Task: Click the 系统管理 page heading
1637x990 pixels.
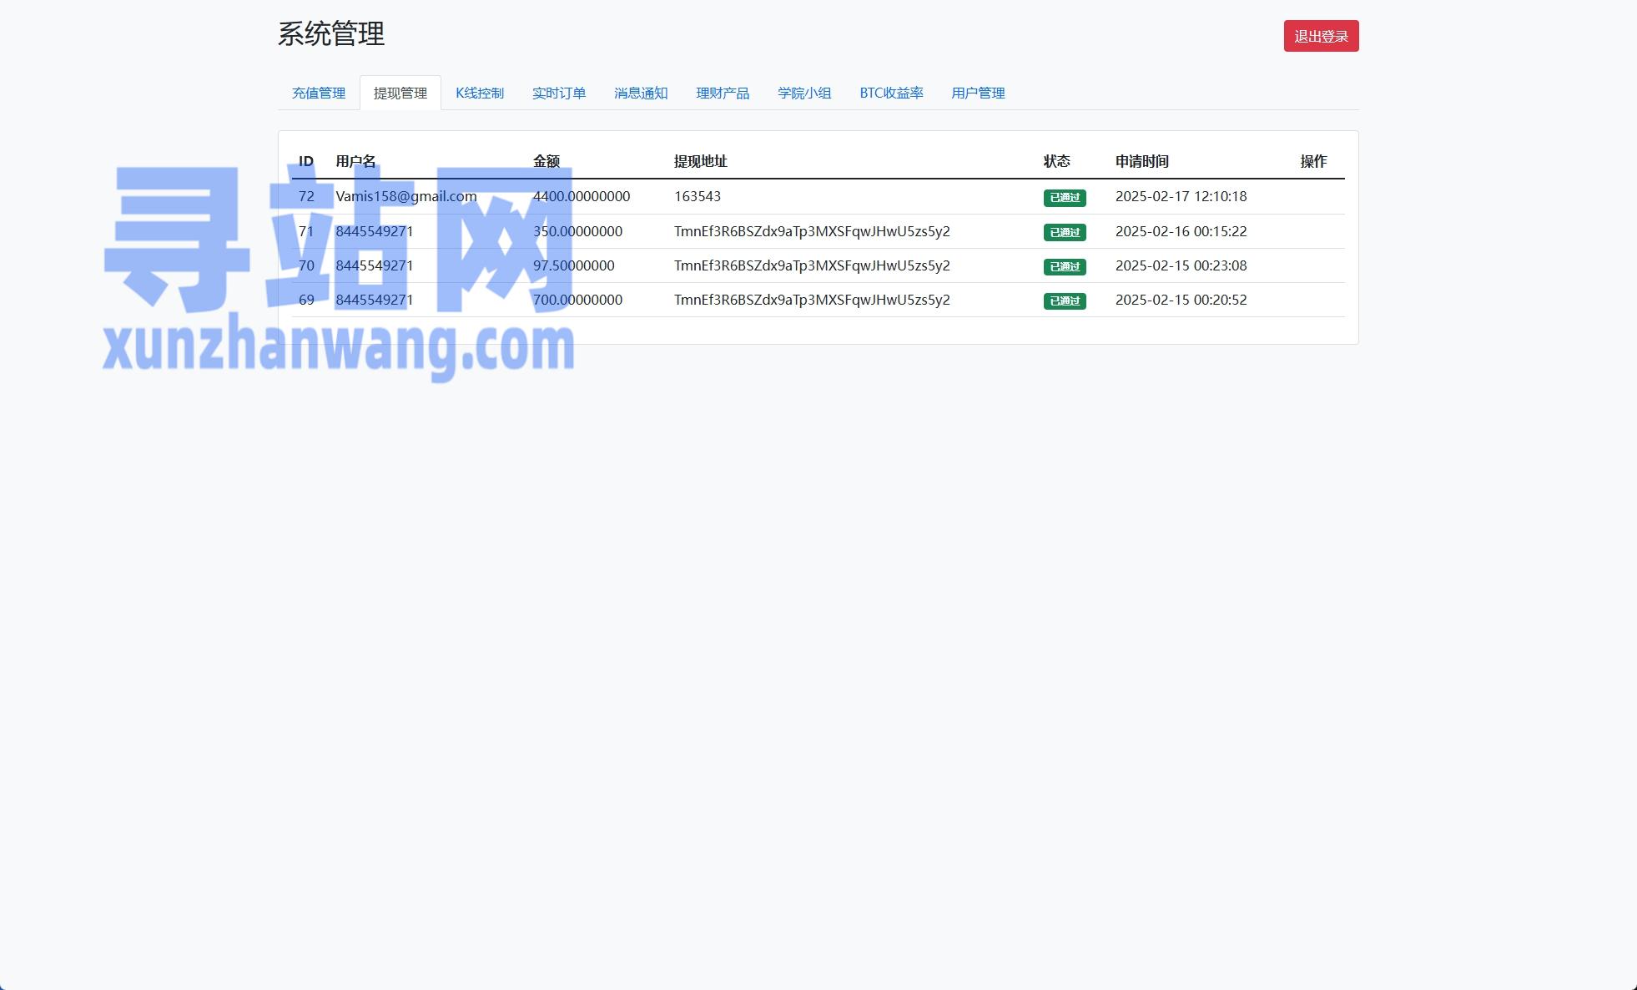Action: click(x=331, y=34)
